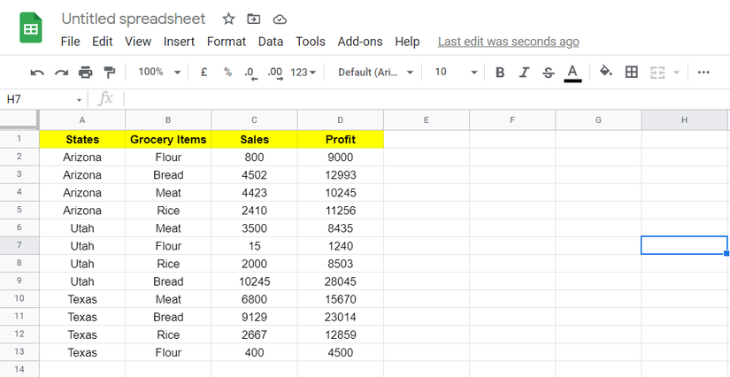
Task: Print the spreadsheet
Action: point(86,73)
